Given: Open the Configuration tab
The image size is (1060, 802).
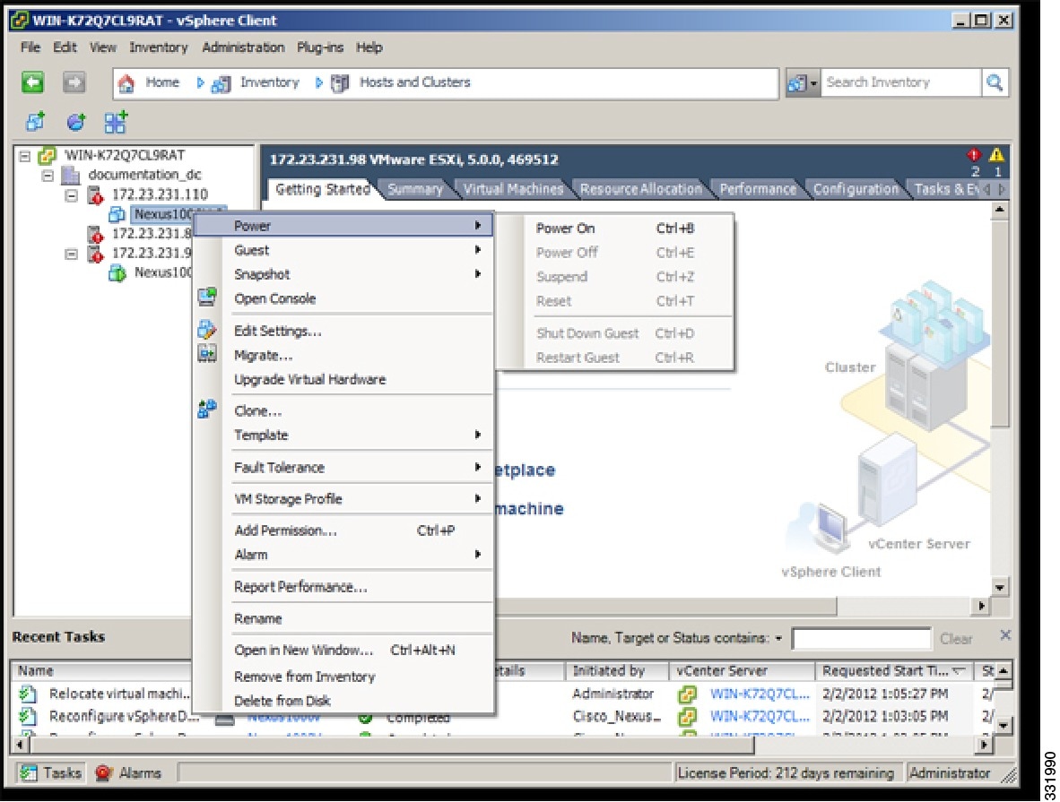Looking at the screenshot, I should pyautogui.click(x=856, y=189).
